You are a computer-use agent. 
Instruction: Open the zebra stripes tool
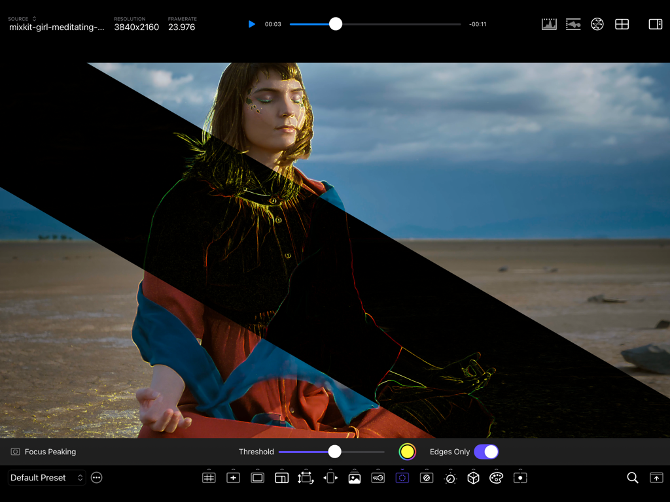click(x=427, y=477)
